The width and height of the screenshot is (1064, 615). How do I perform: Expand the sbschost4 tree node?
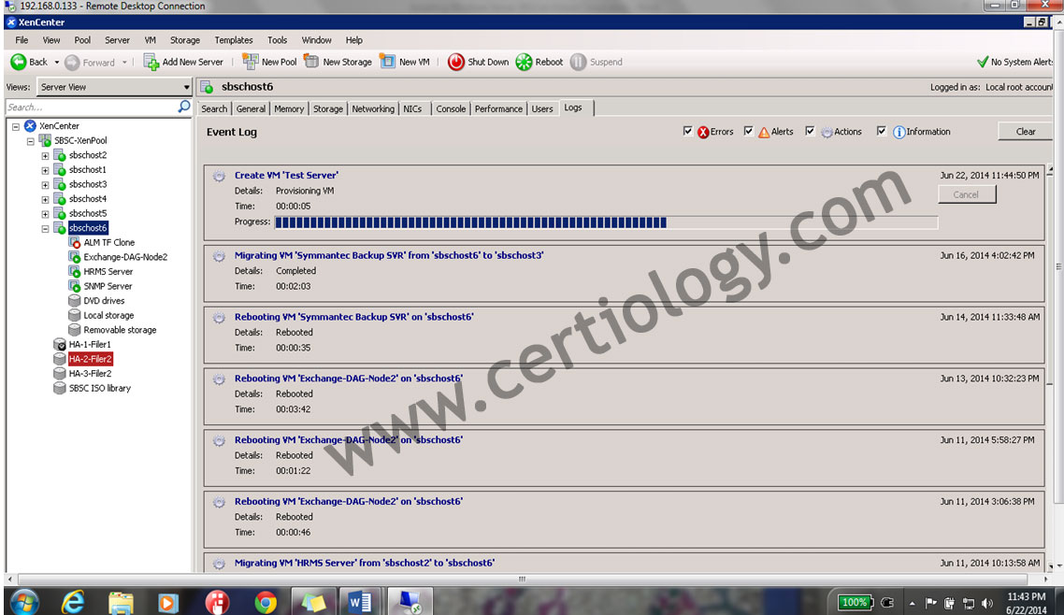(46, 199)
